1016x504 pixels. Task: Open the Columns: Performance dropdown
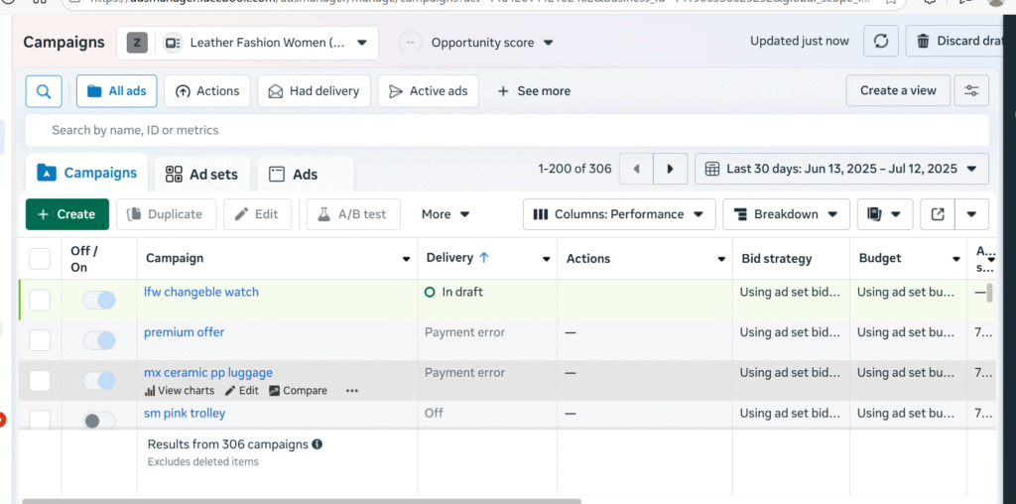tap(619, 214)
